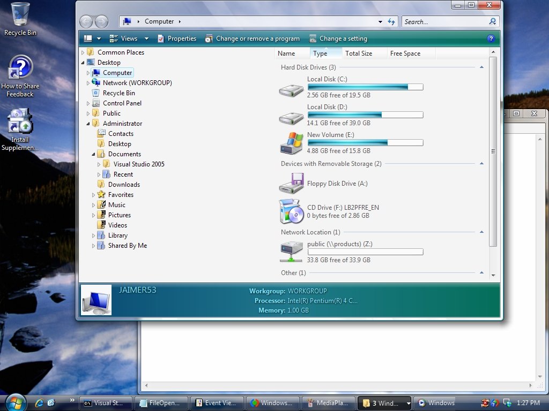
Task: Open the Local Disk (C:) drive icon
Action: [291, 89]
